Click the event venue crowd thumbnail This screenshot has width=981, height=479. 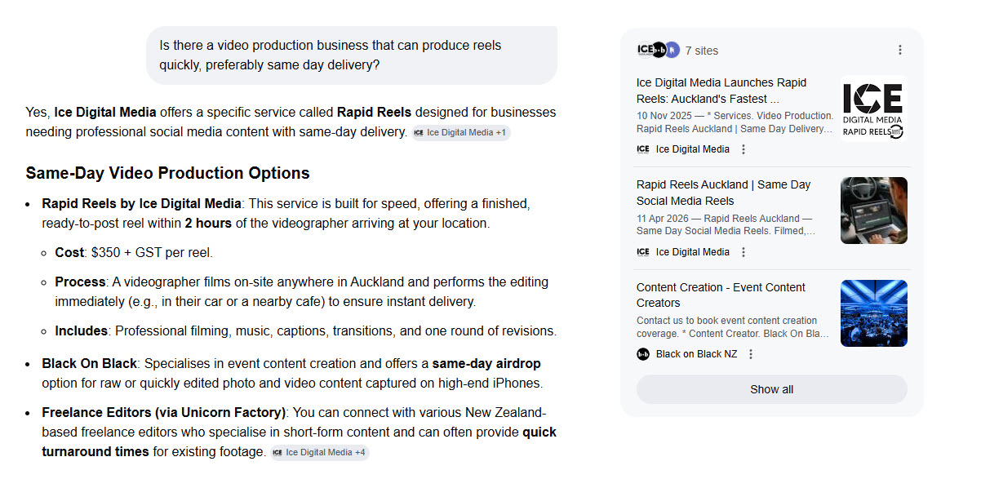click(873, 313)
